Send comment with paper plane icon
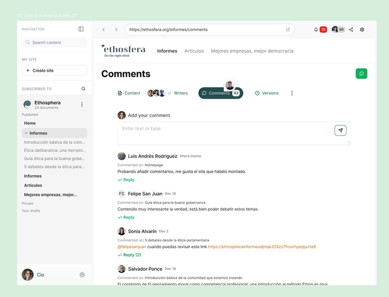This screenshot has width=389, height=297. click(340, 130)
